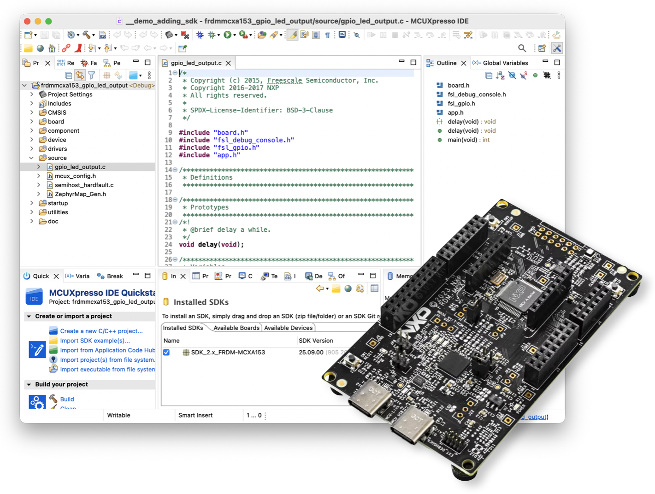Fold the Definitions comment block at line 14

[x=175, y=170]
